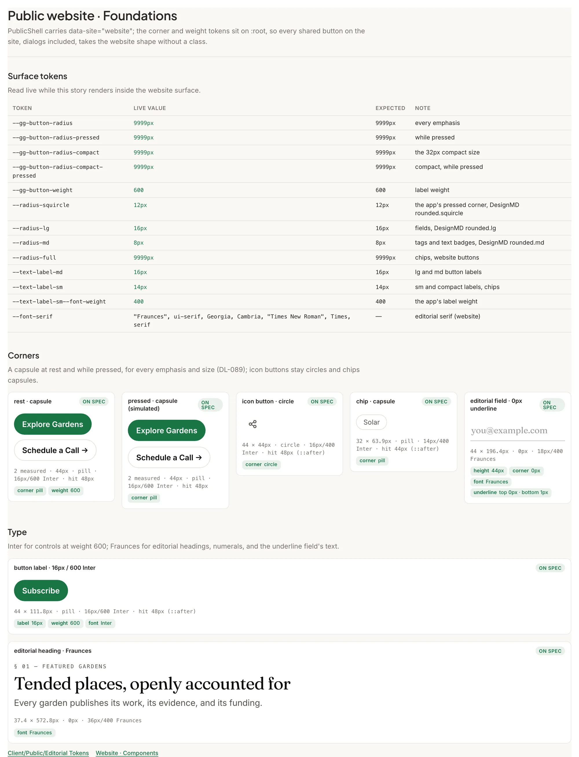579x757 pixels.
Task: Click Schedule a Call in pressed capsule card
Action: coord(169,458)
